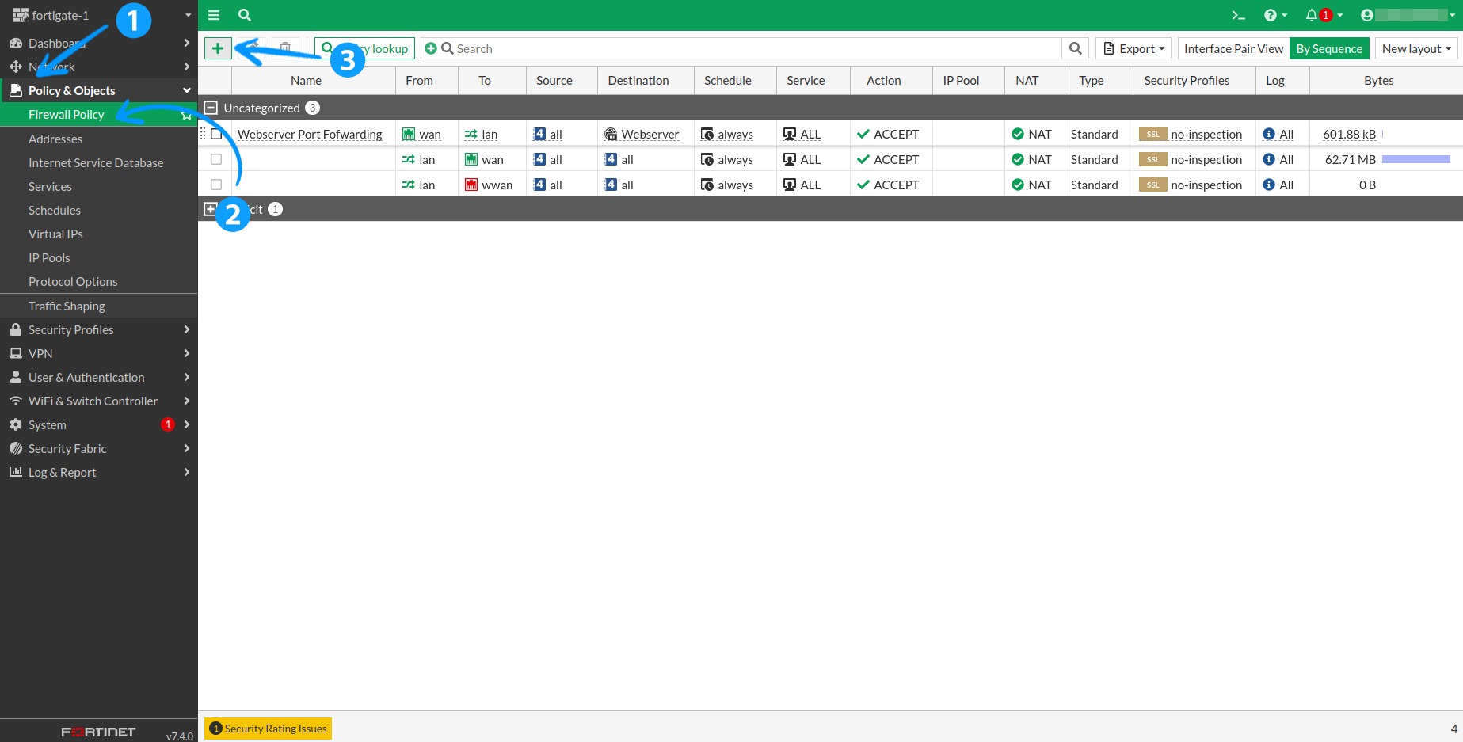1463x742 pixels.
Task: Open the Export dropdown
Action: coord(1133,48)
